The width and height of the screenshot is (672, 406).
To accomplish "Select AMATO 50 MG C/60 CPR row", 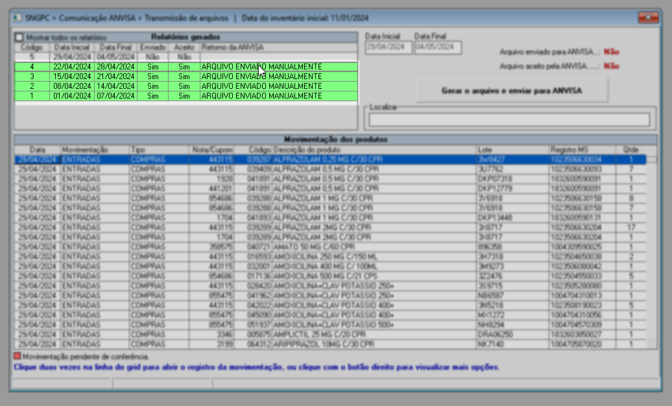I will click(330, 247).
